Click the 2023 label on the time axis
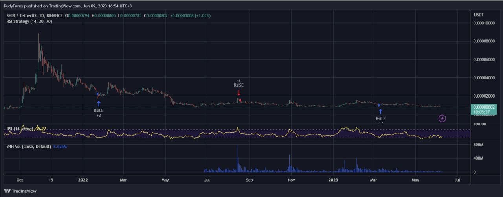Screen dimensions: 503x197 coord(333,180)
